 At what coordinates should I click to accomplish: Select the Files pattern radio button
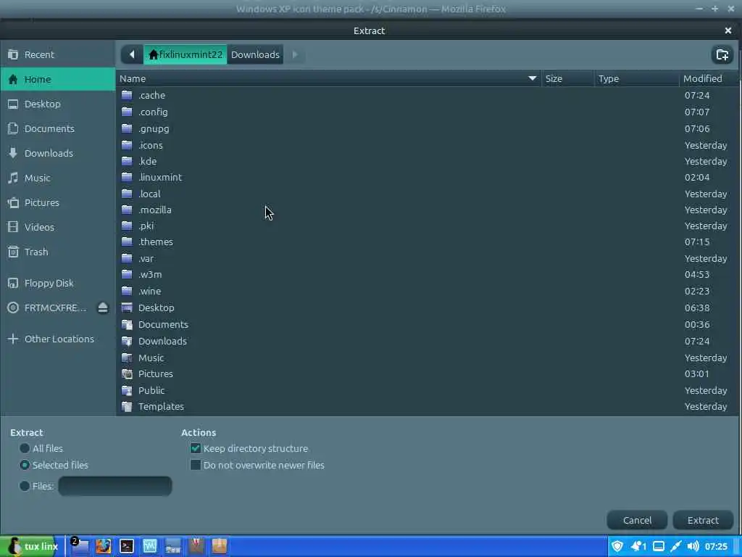pyautogui.click(x=25, y=486)
